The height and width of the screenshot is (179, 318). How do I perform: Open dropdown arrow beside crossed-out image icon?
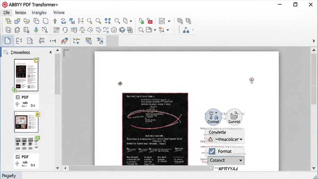pyautogui.click(x=169, y=21)
